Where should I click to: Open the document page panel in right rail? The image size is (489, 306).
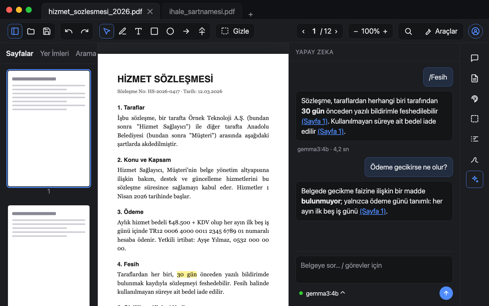[x=475, y=78]
